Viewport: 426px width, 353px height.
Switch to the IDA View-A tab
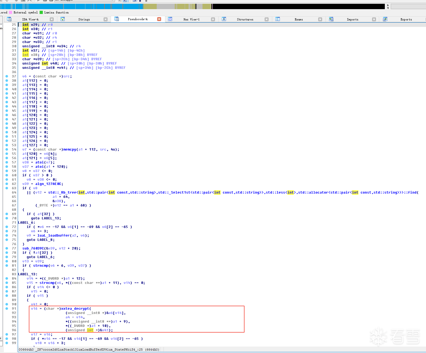click(x=30, y=19)
